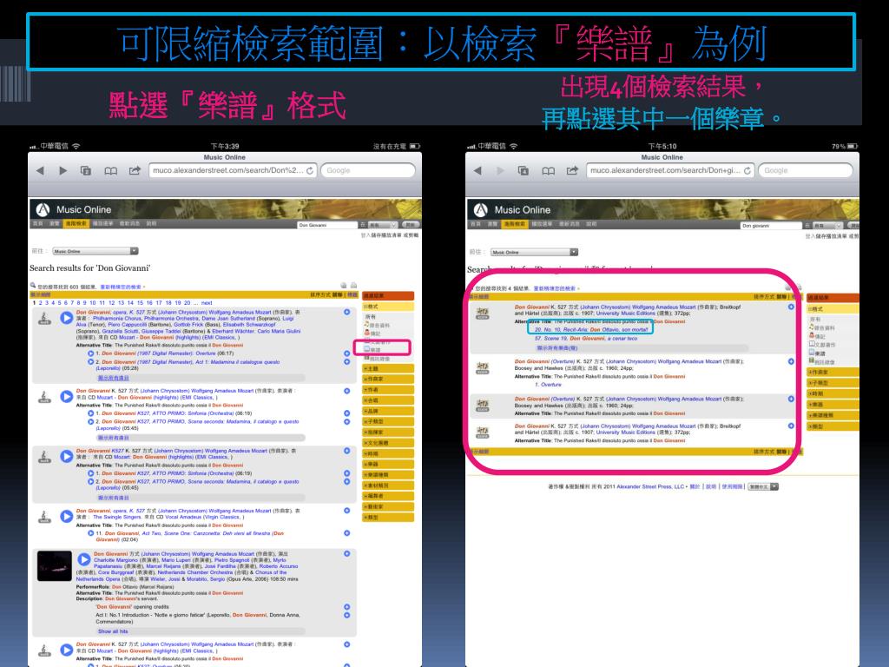Expand last yellow facet in right iPad sidebar

[x=833, y=426]
